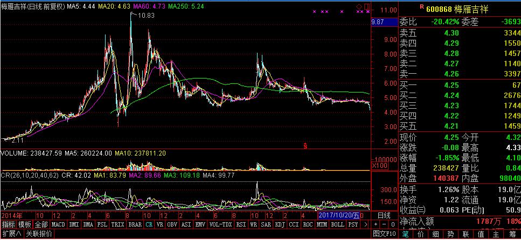The height and width of the screenshot is (240, 521).
Task: Click the highlighted date 2017/10/20/五
Action: click(339, 215)
